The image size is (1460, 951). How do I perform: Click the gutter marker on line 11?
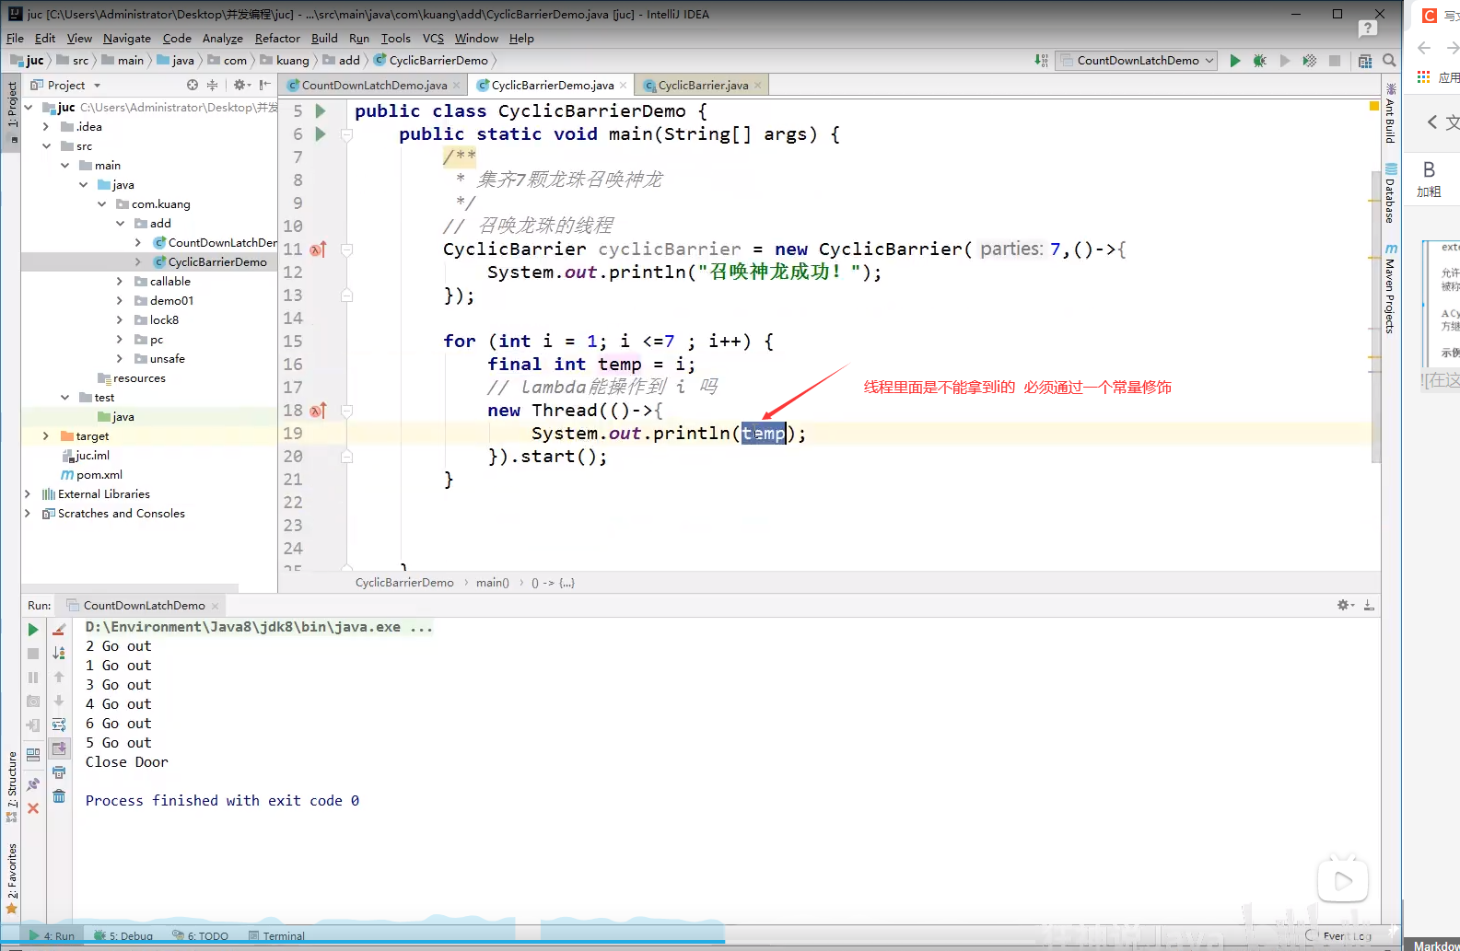coord(318,249)
